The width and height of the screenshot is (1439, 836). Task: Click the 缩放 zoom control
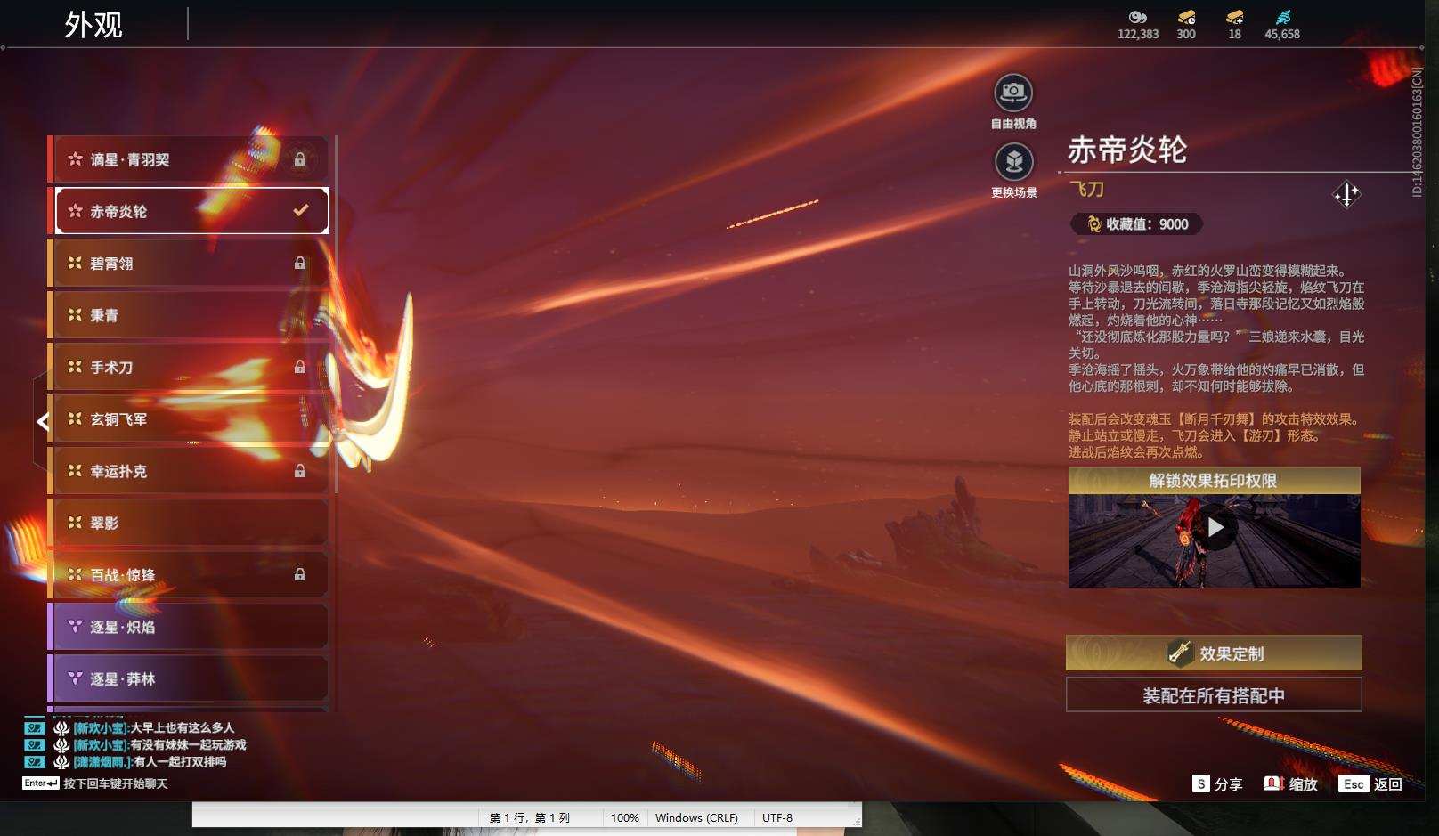tap(1290, 783)
